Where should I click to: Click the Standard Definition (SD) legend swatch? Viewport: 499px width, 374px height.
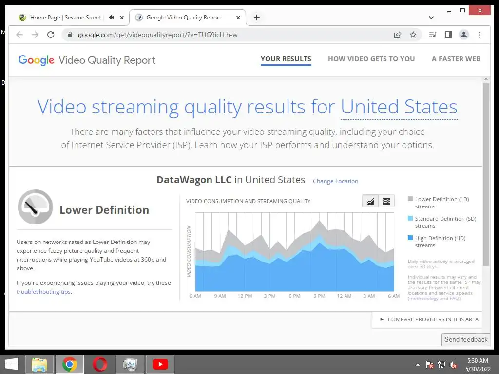410,218
